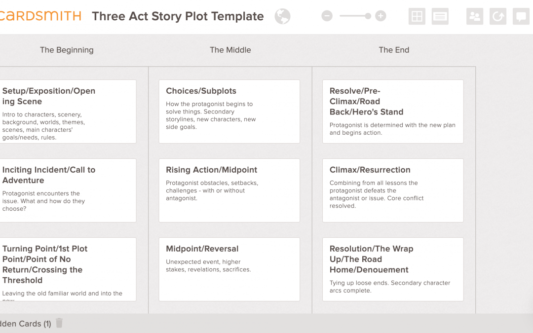Viewport: 533px width, 333px height.
Task: Click the Three Act Story Plot Template title
Action: point(178,16)
